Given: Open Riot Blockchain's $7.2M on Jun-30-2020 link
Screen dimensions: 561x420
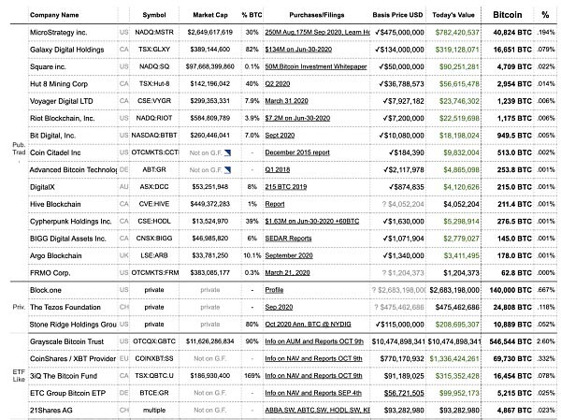Looking at the screenshot, I should pos(297,118).
